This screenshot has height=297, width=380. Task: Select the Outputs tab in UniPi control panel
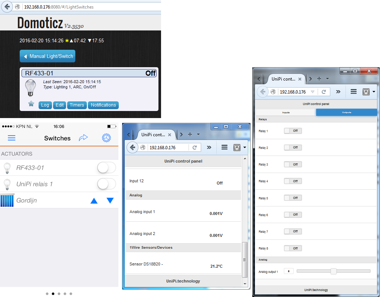(347, 112)
